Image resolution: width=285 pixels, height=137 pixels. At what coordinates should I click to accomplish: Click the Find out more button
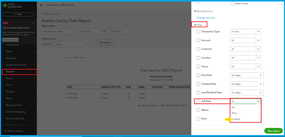[x=10, y=40]
